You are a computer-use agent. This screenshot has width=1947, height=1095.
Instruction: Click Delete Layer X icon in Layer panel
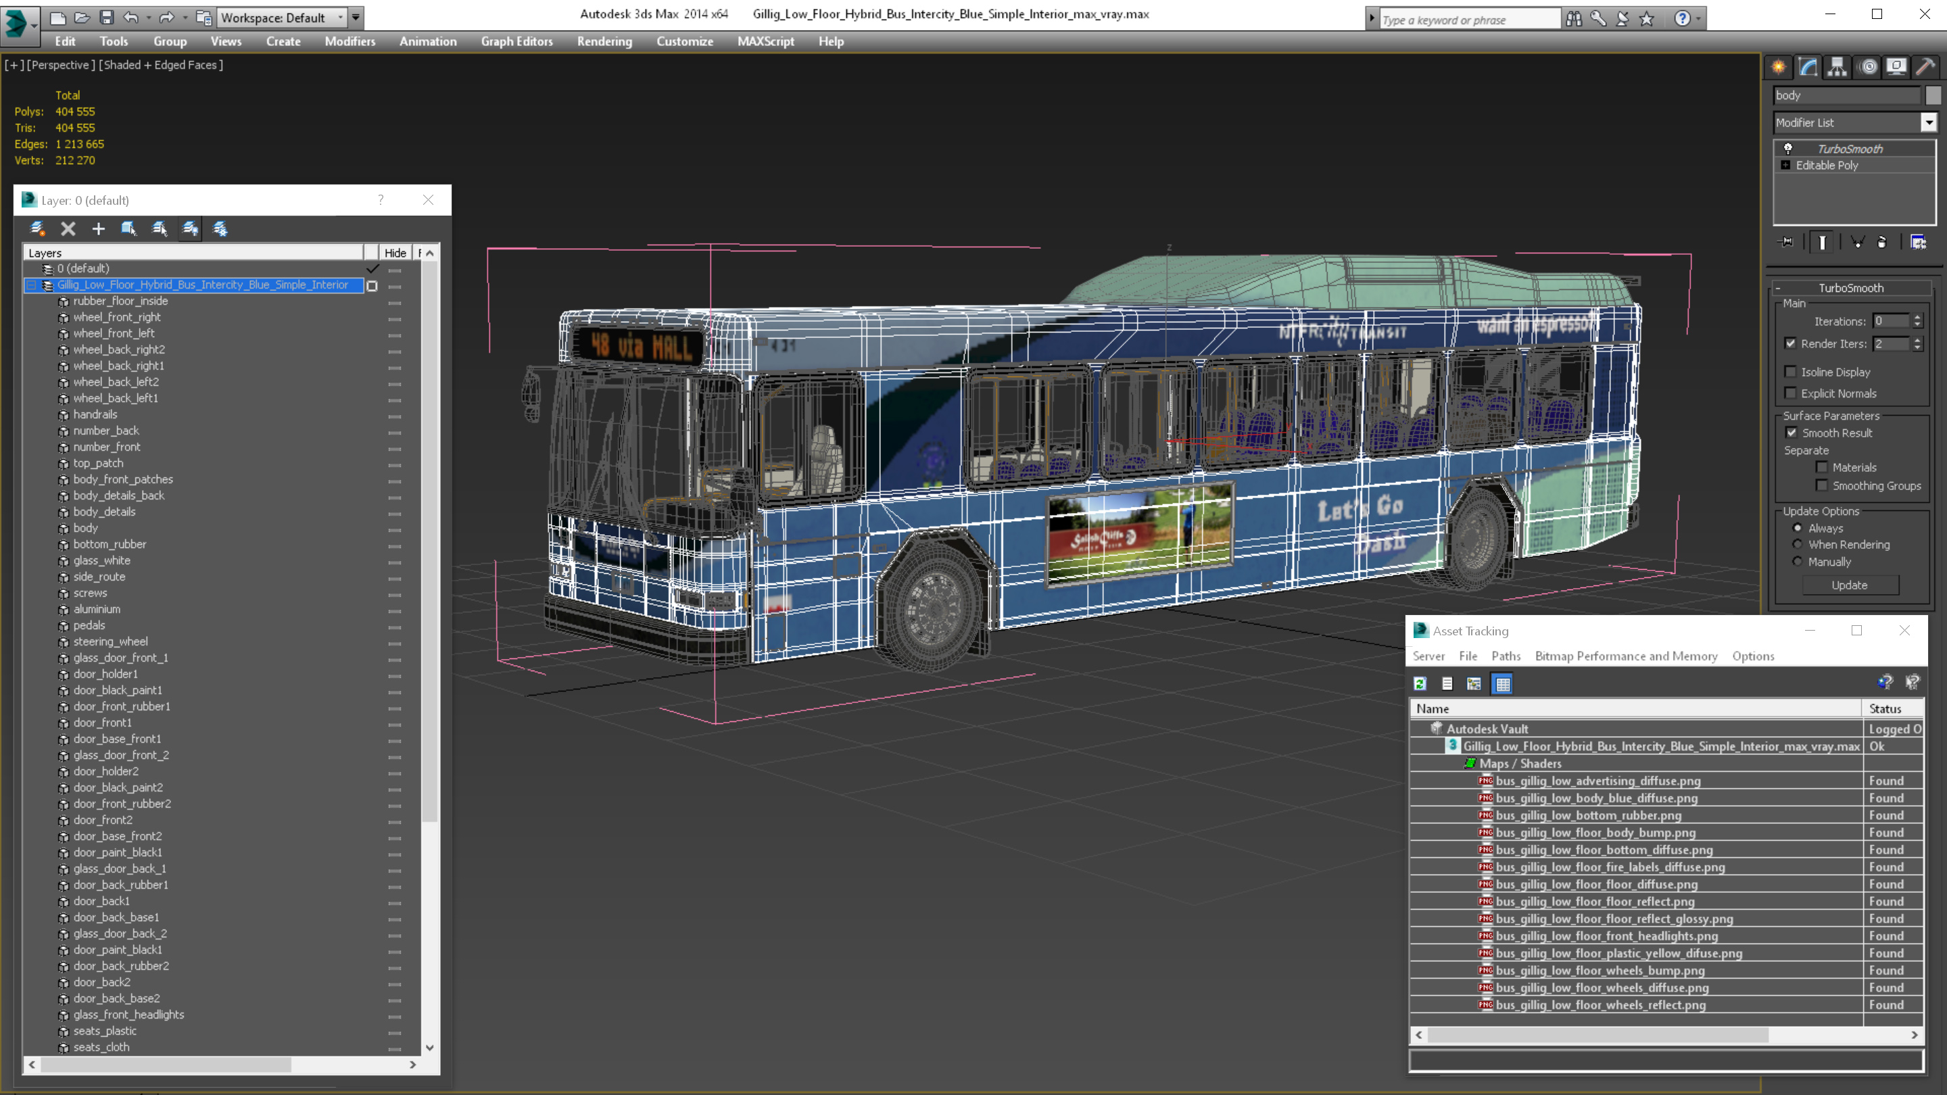(x=68, y=228)
